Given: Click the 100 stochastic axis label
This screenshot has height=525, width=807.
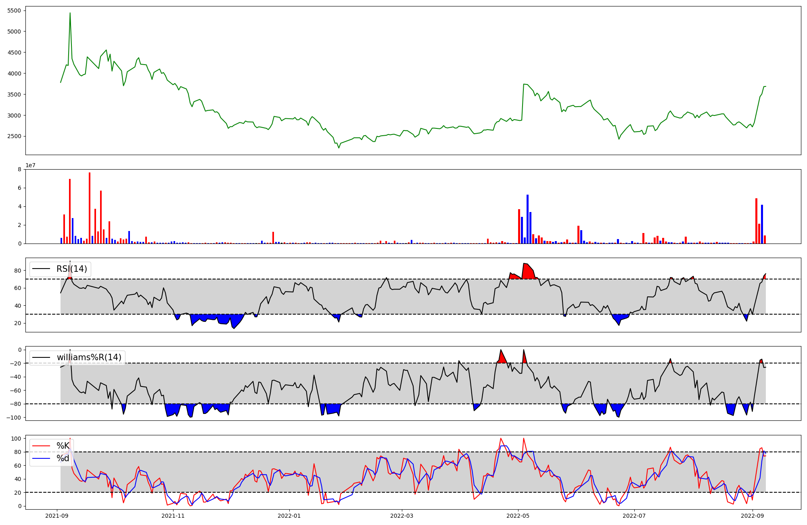Looking at the screenshot, I should [x=16, y=439].
